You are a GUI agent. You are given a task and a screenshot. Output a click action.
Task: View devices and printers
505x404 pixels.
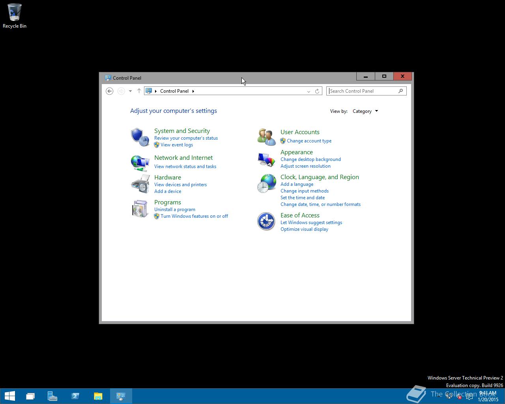180,185
